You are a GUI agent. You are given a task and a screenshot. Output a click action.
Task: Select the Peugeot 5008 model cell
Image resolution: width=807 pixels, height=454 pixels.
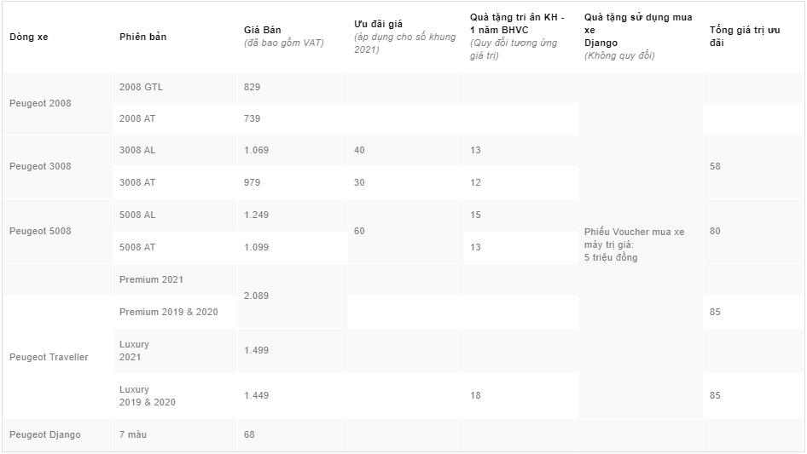click(x=40, y=231)
